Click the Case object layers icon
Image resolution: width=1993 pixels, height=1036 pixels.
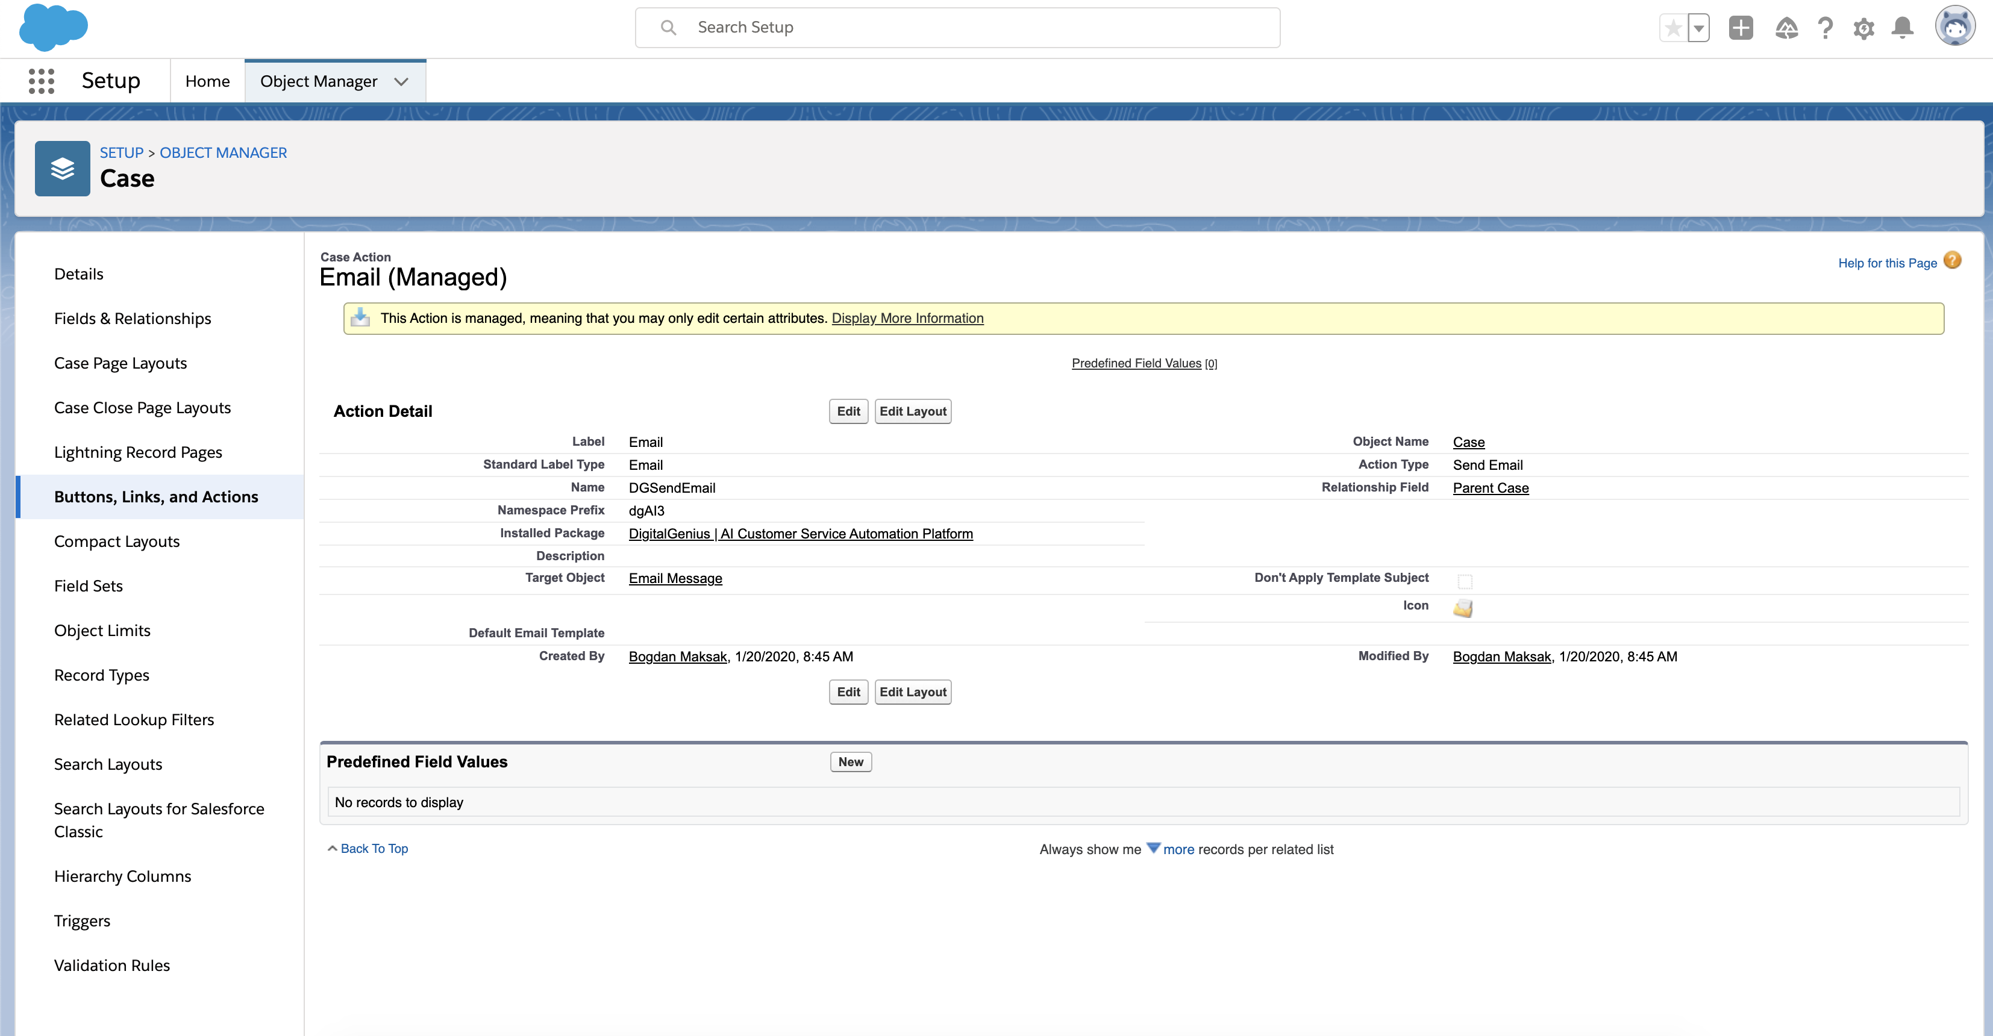pyautogui.click(x=63, y=168)
